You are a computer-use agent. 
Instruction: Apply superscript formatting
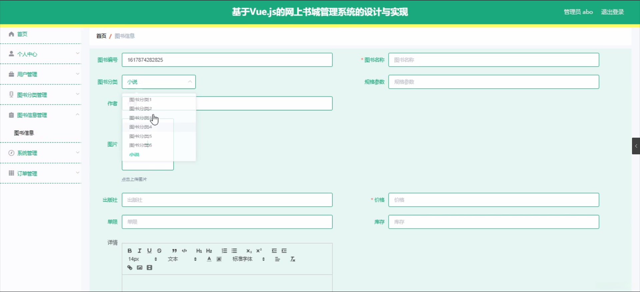click(x=259, y=251)
